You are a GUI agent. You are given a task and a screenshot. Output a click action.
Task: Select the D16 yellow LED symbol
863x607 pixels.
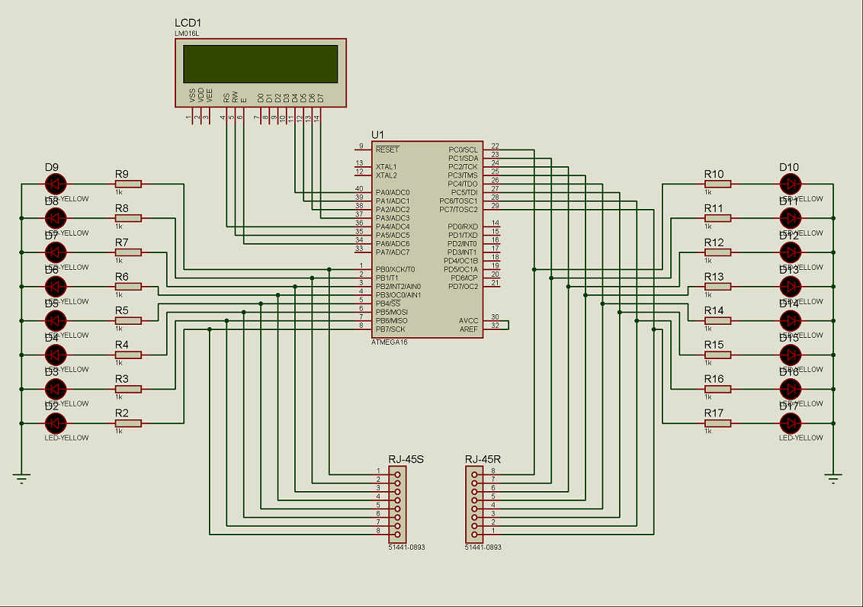pyautogui.click(x=791, y=389)
